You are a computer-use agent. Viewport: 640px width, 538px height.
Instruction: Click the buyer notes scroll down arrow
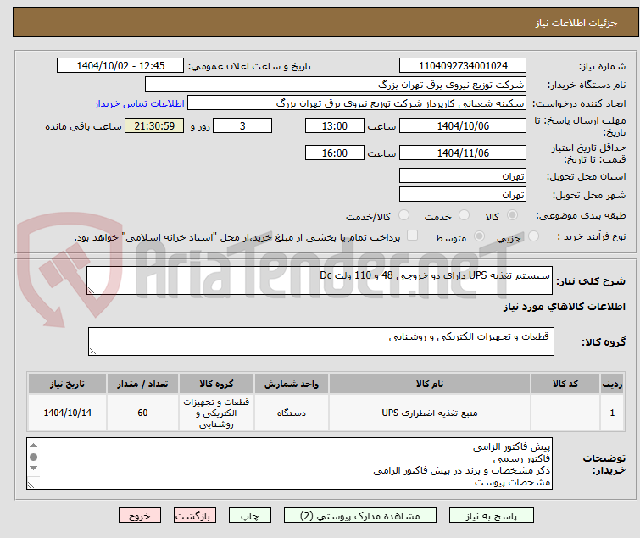point(33,469)
